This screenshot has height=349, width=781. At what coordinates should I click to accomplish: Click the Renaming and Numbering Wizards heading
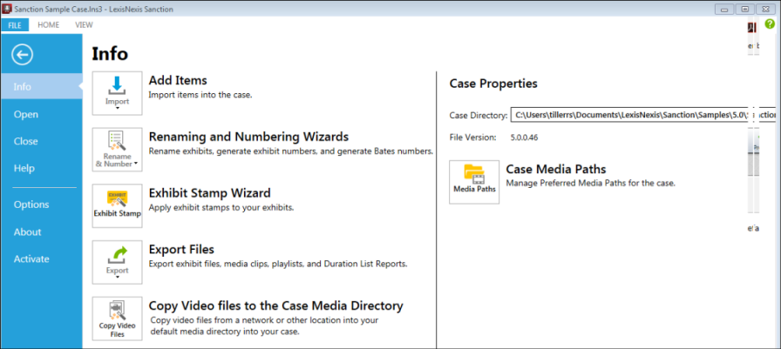pos(248,137)
